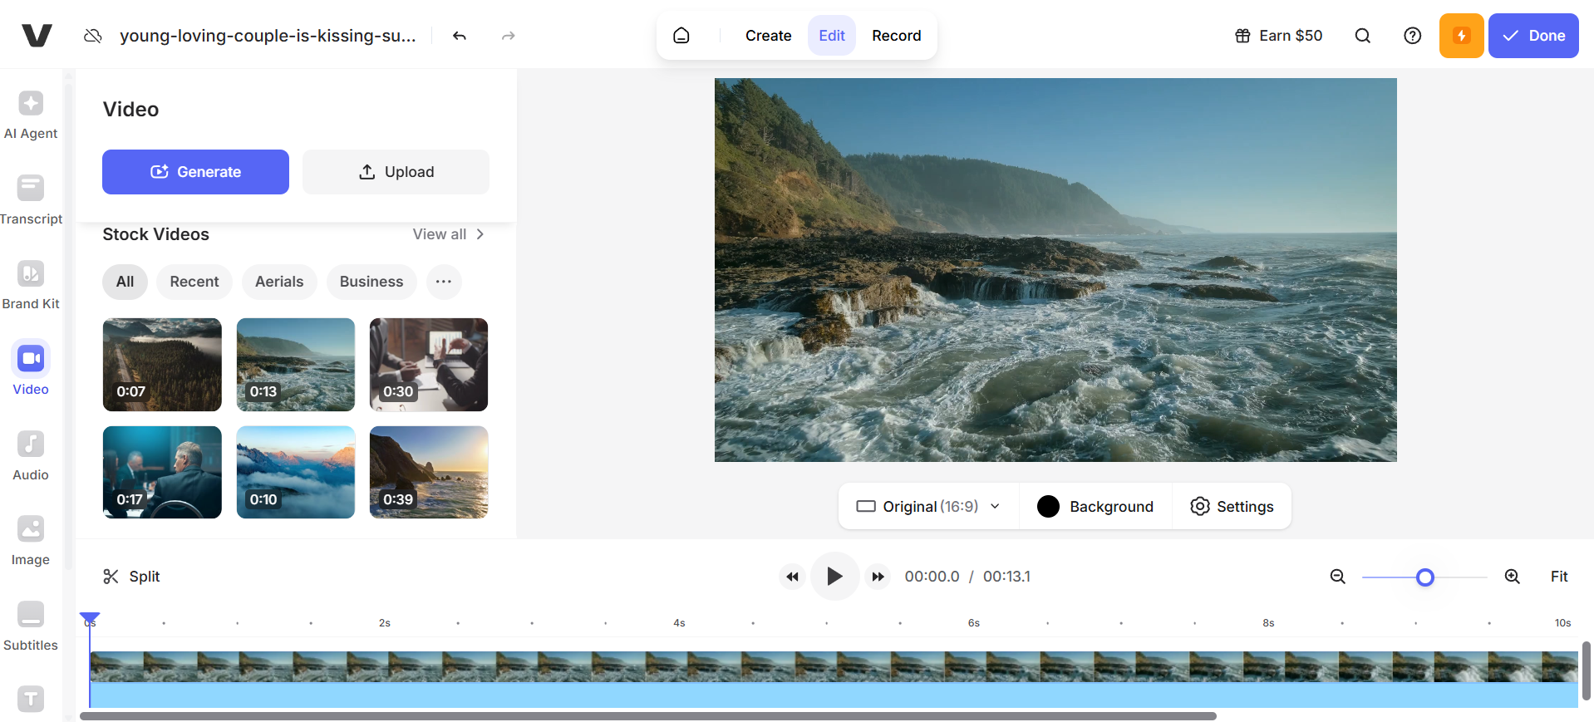Switch to the Edit tab

click(x=832, y=36)
